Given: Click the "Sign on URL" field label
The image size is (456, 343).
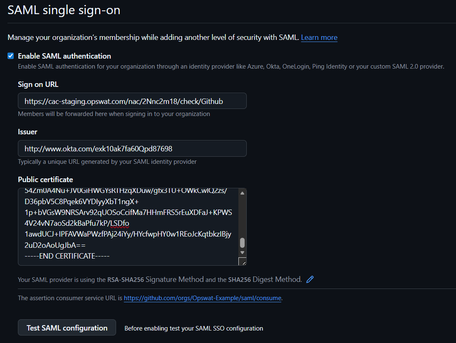Looking at the screenshot, I should (38, 84).
